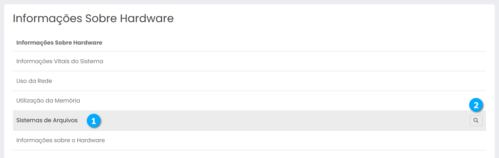Click the word "Sobre" in the bold table header

pyautogui.click(x=63, y=43)
